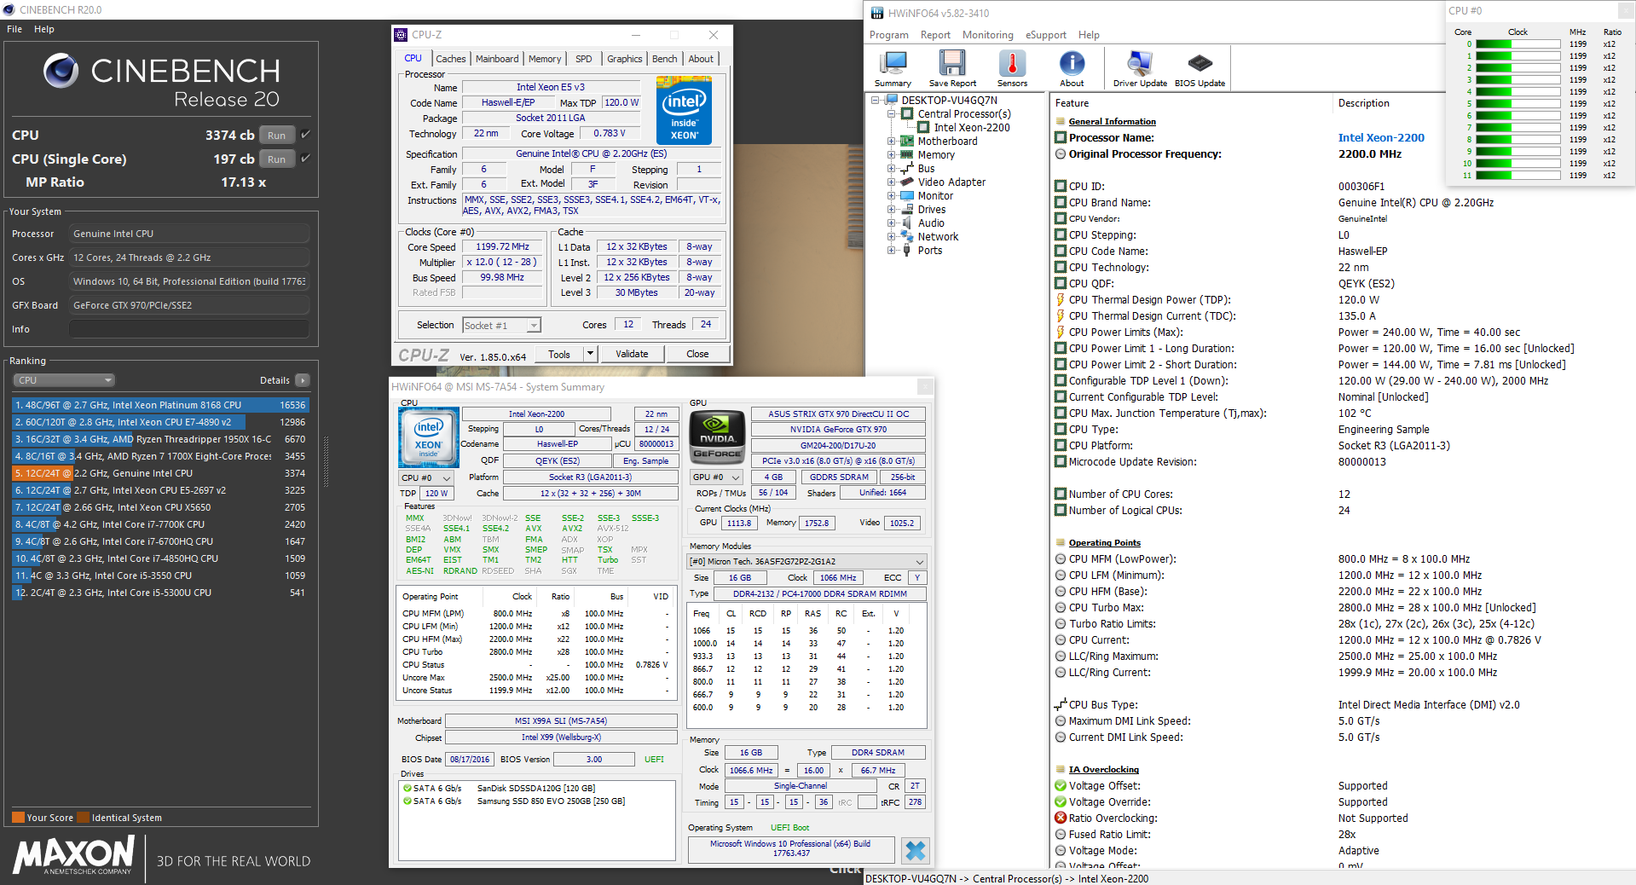Click the Cinebench sphere logo

click(x=61, y=71)
